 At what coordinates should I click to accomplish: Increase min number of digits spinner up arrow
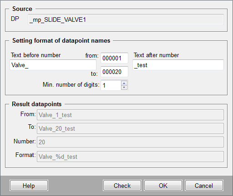[124, 83]
